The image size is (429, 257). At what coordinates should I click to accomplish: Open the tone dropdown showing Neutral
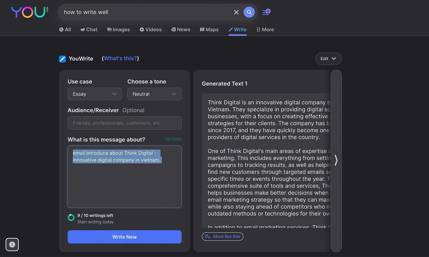[x=154, y=94]
